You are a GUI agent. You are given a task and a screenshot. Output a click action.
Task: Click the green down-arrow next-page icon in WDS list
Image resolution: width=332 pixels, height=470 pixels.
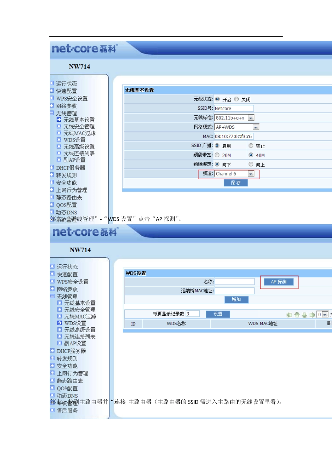click(x=304, y=315)
